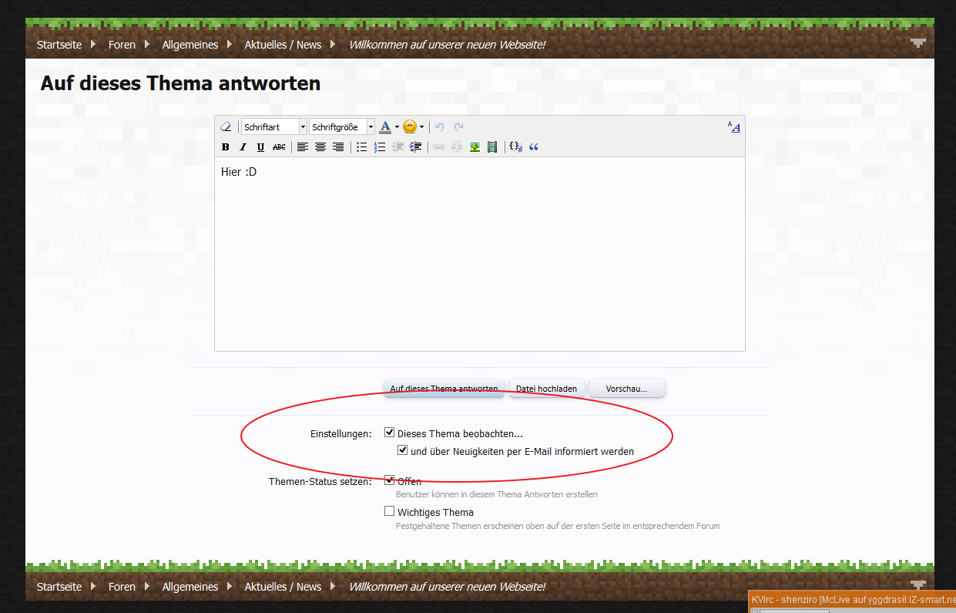
Task: Open the 'Willkommen auf unserer neuen Webseite!' bottom link
Action: [447, 587]
